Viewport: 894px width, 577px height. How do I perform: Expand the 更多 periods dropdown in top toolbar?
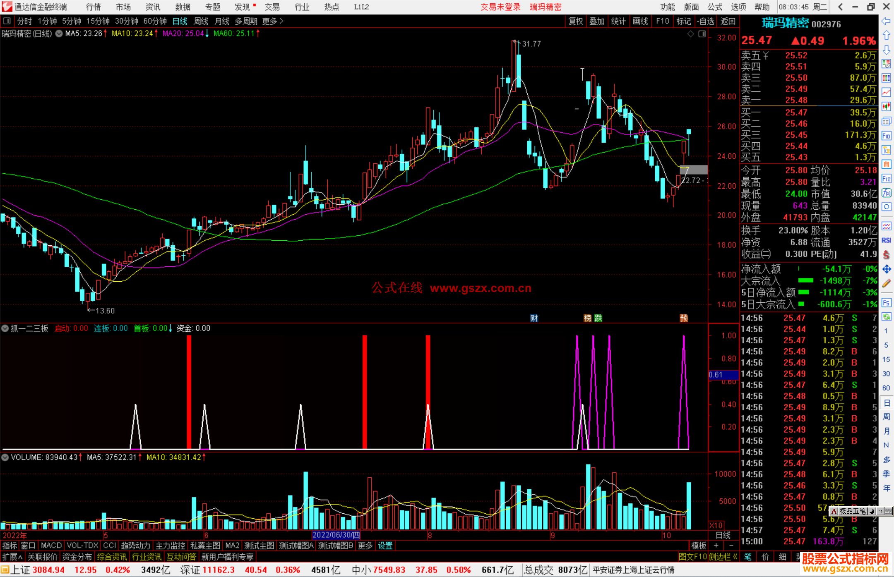coord(273,21)
